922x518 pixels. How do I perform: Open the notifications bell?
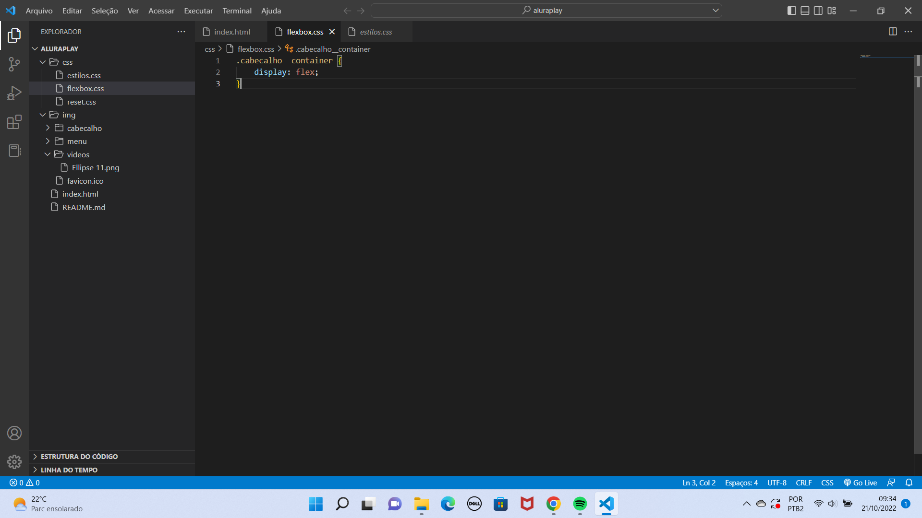coord(909,483)
